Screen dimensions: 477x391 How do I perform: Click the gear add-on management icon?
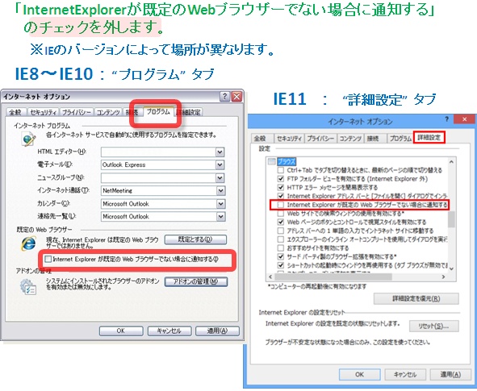[x=28, y=286]
